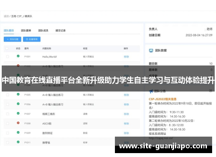Open problem name in row P1005
This screenshot has width=216, height=157.
[x=53, y=95]
